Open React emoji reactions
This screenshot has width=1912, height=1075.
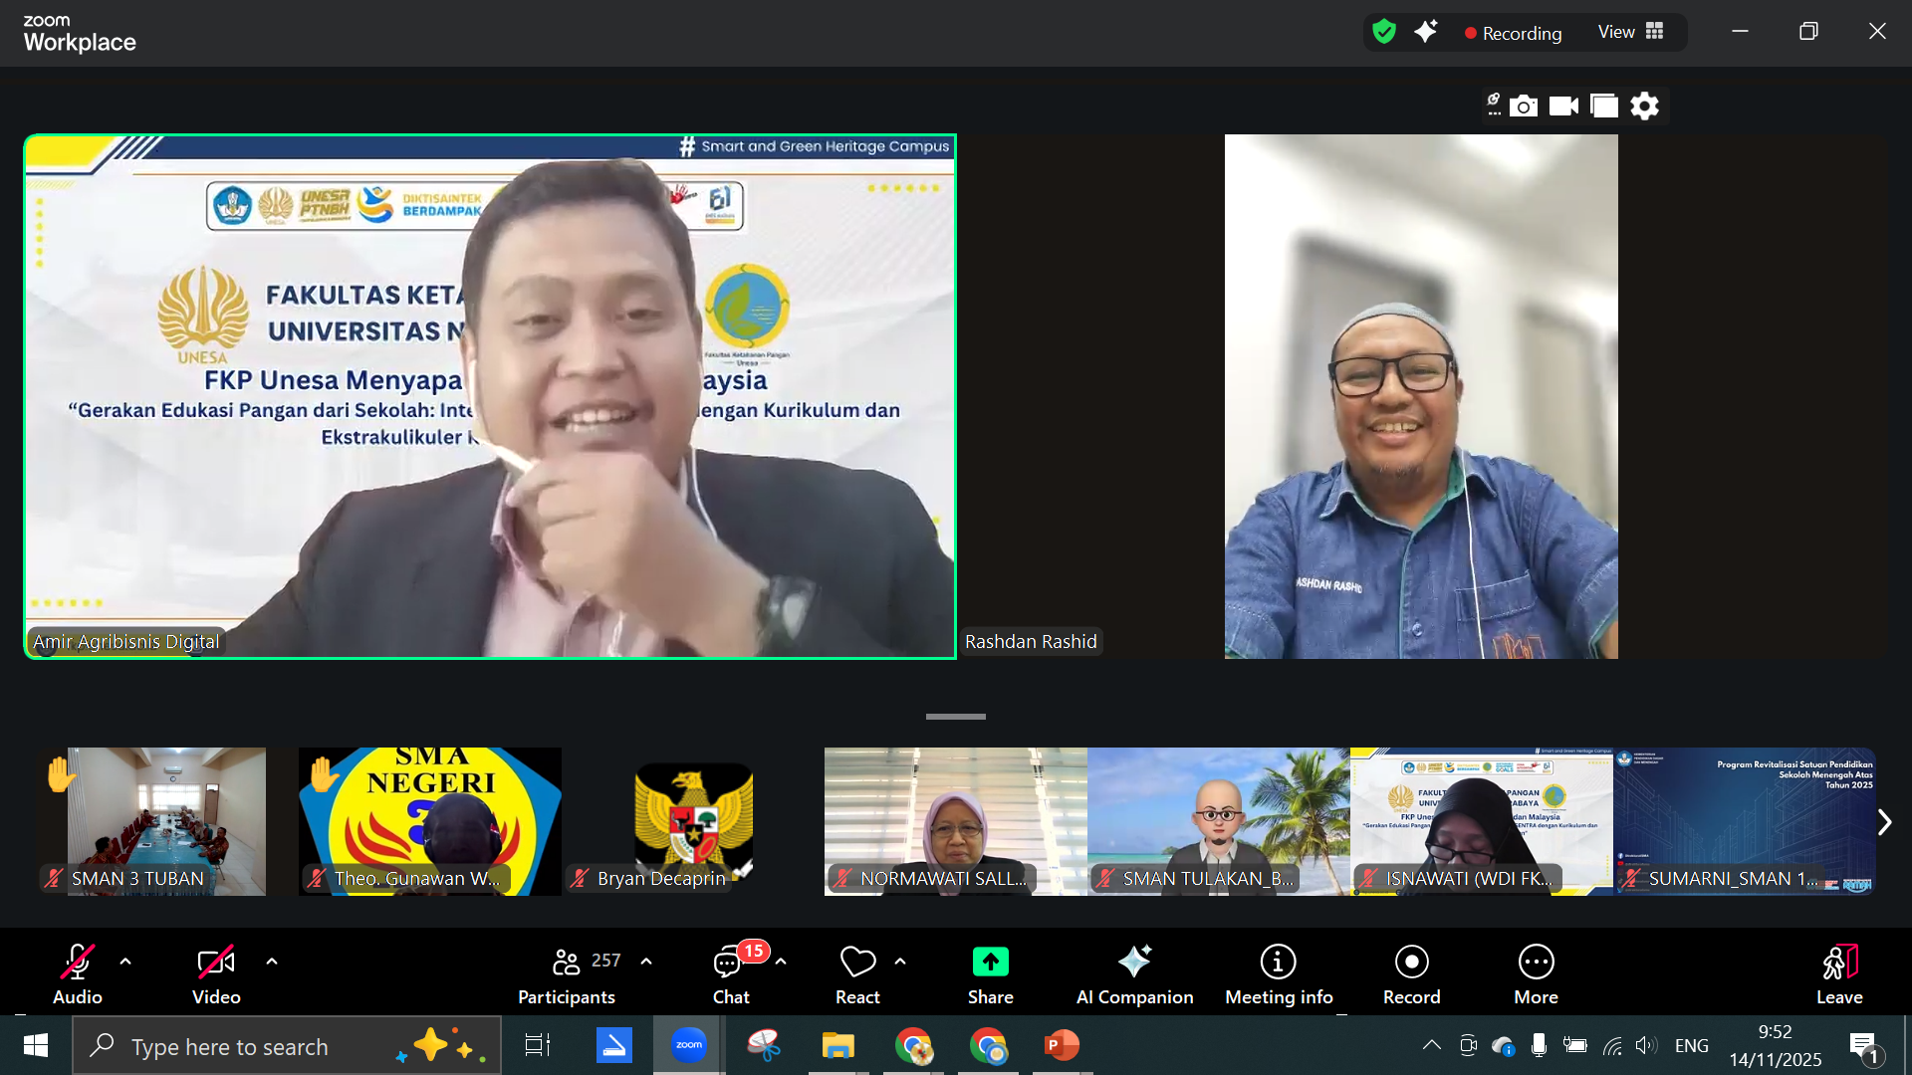click(x=857, y=972)
